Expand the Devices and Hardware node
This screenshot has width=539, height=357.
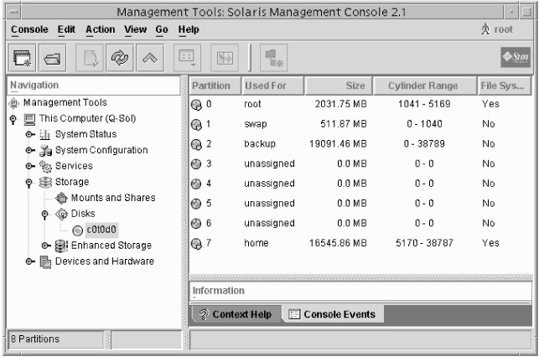pos(29,261)
